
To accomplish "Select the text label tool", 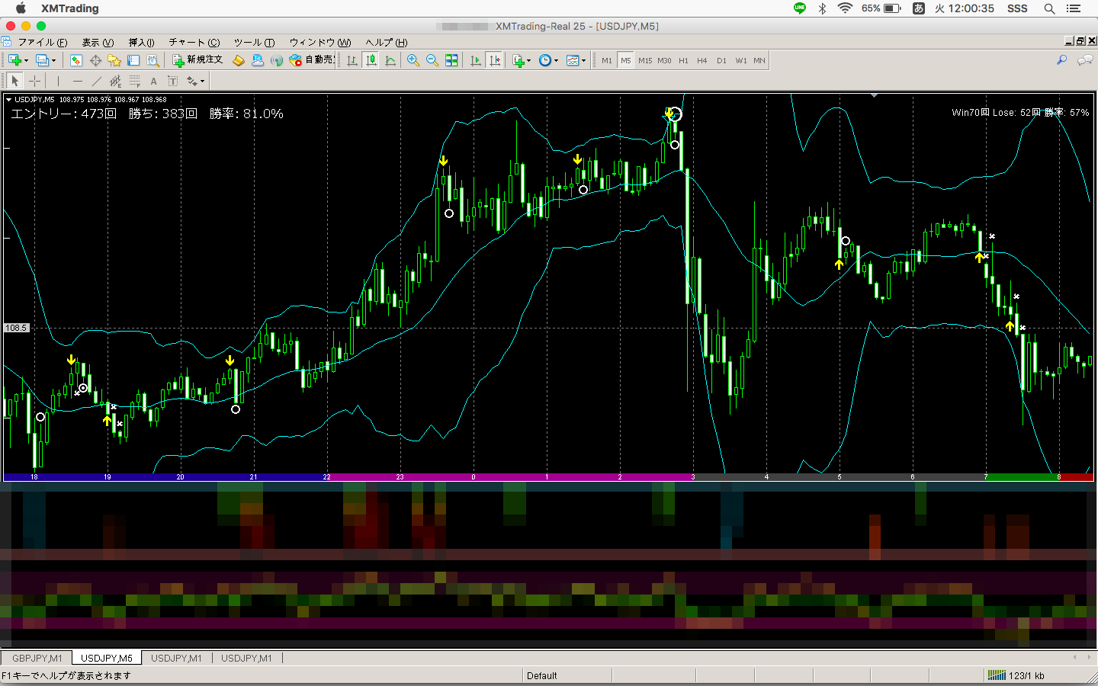I will [x=172, y=81].
